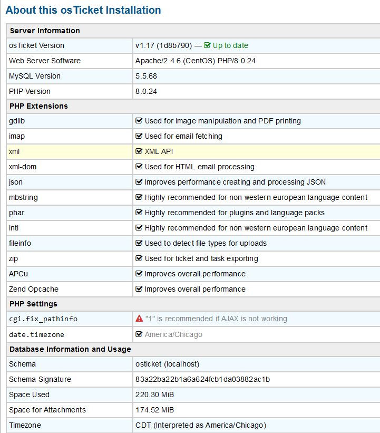This screenshot has height=433, width=380.
Task: Click the check icon in the Zend Opcache row
Action: (x=139, y=289)
